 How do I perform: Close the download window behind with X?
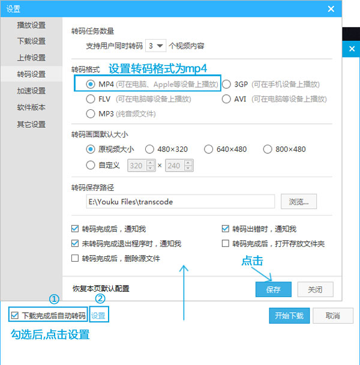(352, 49)
